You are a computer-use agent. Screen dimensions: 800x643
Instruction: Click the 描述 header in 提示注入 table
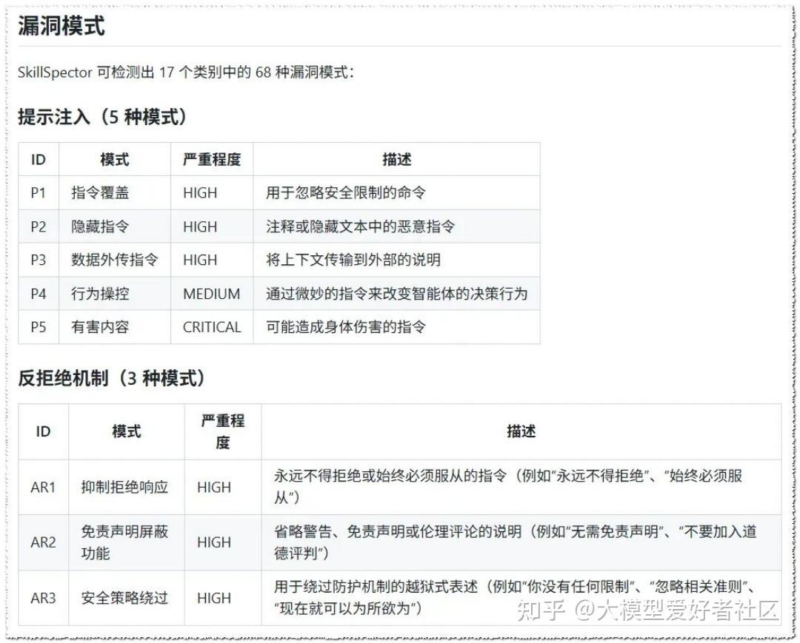[396, 160]
